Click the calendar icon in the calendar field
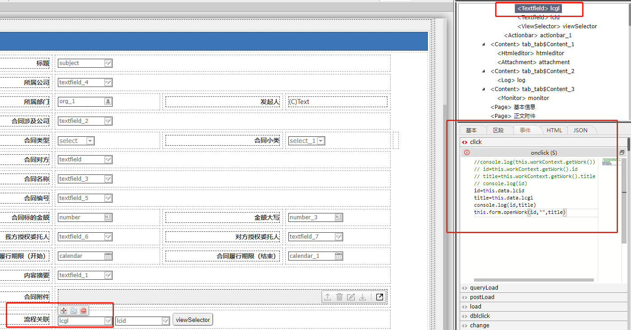 (x=108, y=256)
